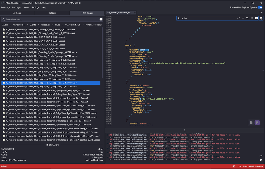Expand the chevron after Audio breadcrumb

11,25
